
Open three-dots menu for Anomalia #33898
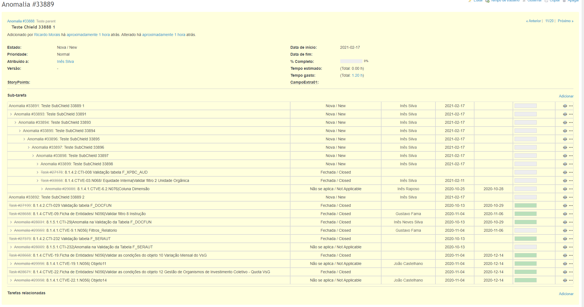point(571,156)
